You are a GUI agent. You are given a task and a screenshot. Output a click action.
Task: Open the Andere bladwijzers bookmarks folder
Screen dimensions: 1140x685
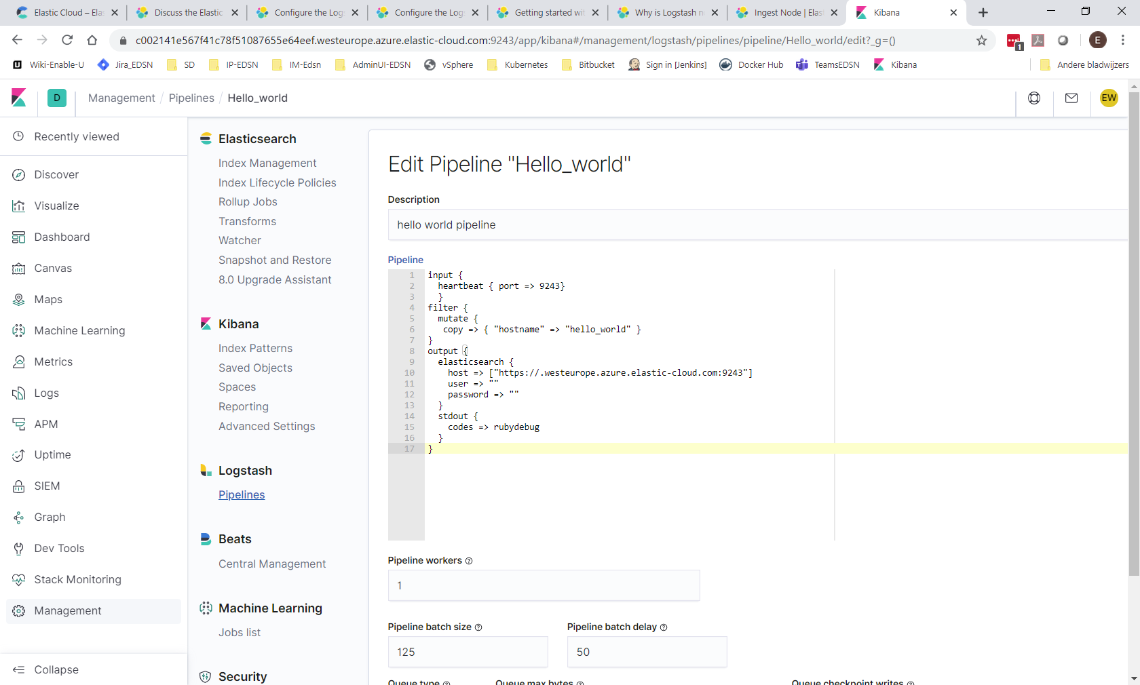pos(1084,65)
